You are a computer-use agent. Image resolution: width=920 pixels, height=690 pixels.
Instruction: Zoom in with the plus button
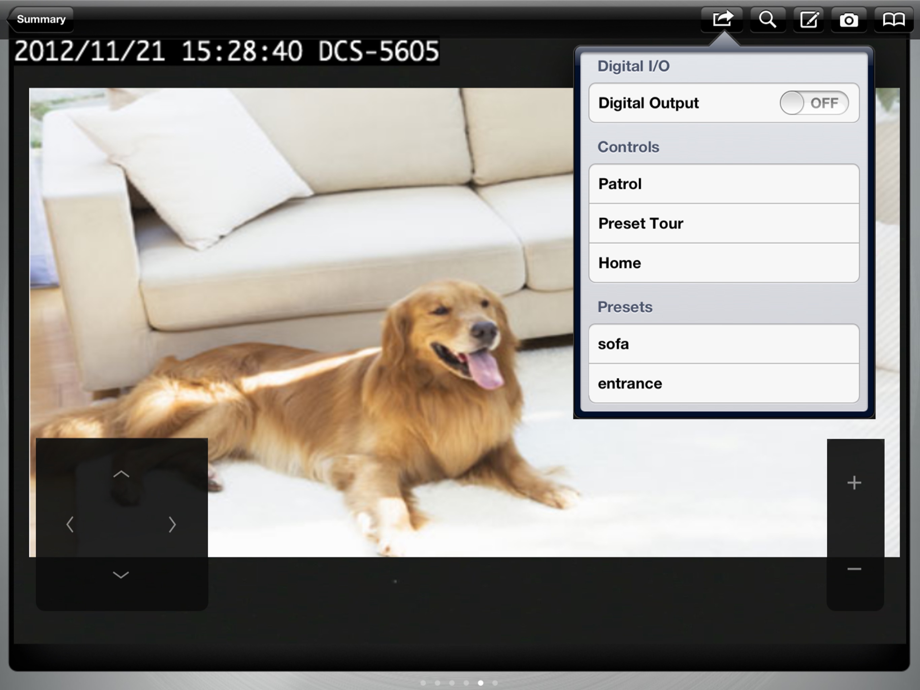point(854,483)
